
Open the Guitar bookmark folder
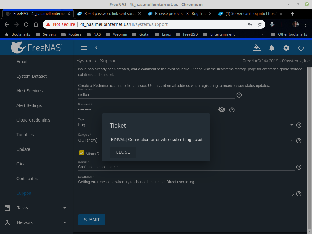pyautogui.click(x=141, y=34)
